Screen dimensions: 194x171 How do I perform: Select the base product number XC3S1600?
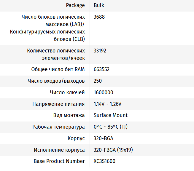(x=104, y=162)
